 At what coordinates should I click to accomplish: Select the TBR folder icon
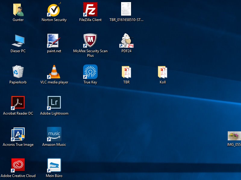[x=126, y=72]
